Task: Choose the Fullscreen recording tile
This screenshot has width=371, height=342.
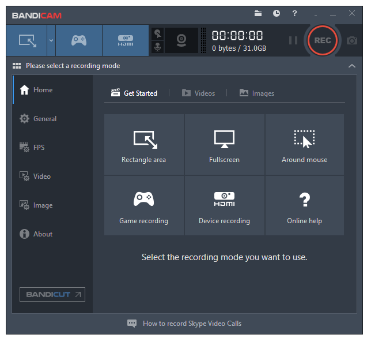Action: [x=224, y=145]
